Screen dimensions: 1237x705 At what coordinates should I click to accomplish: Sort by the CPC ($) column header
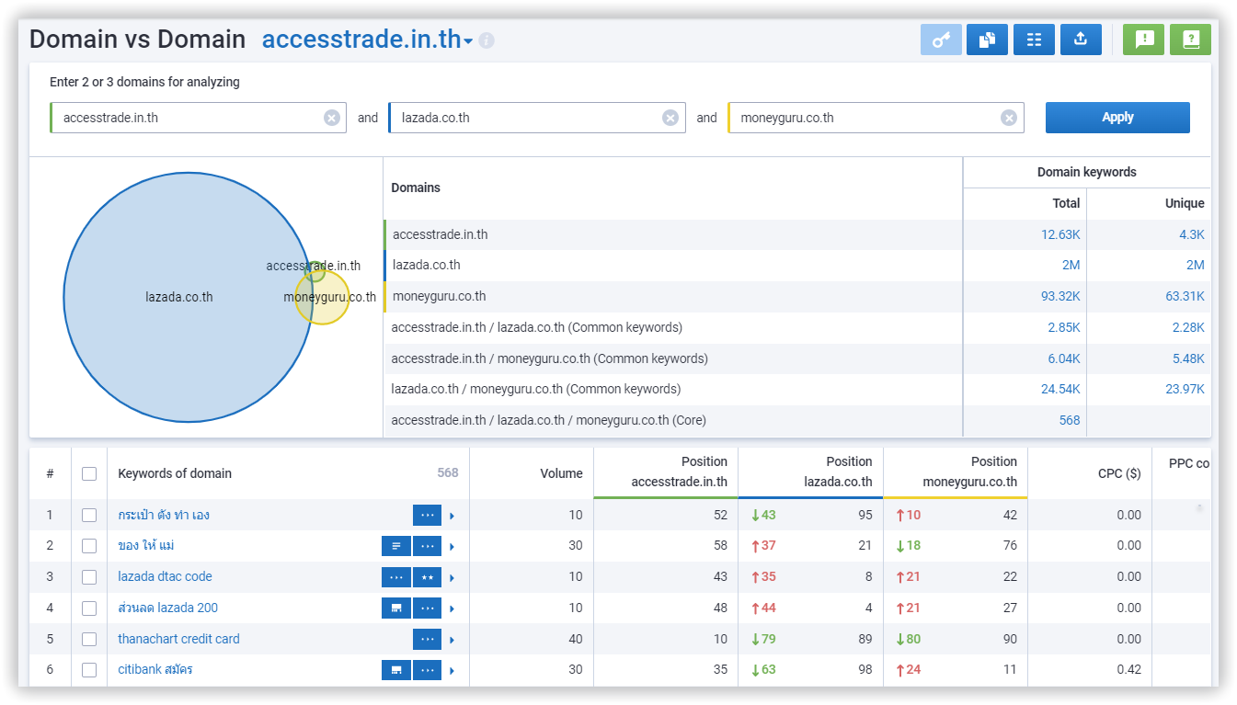[x=1119, y=474]
